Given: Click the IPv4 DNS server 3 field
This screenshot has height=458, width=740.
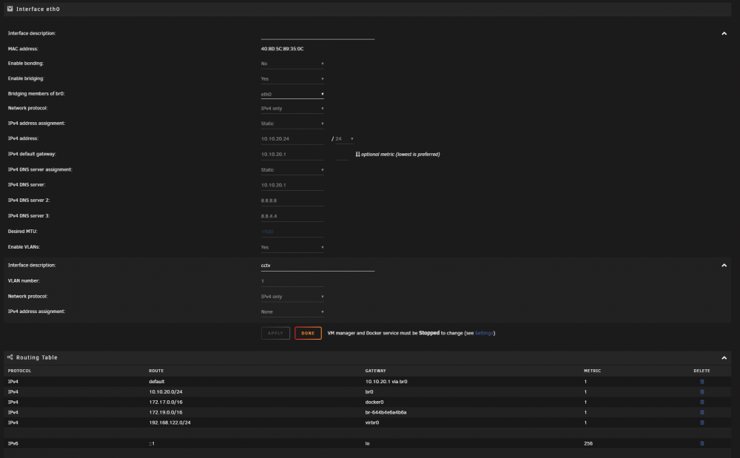Looking at the screenshot, I should [x=292, y=216].
